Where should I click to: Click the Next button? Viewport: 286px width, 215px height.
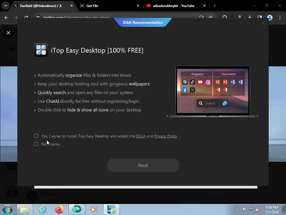(x=143, y=165)
